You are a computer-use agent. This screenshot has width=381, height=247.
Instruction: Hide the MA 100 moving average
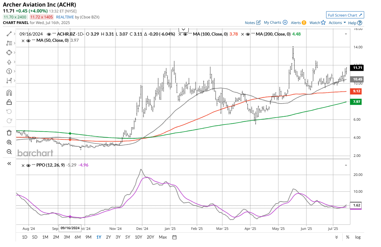click(x=185, y=34)
